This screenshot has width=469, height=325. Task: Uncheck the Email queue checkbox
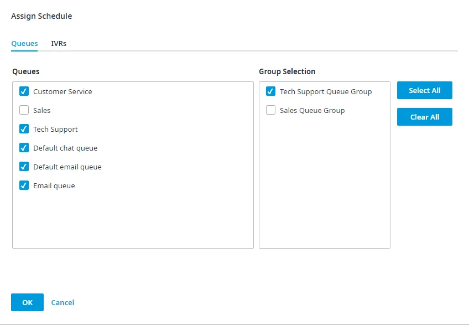(x=24, y=185)
